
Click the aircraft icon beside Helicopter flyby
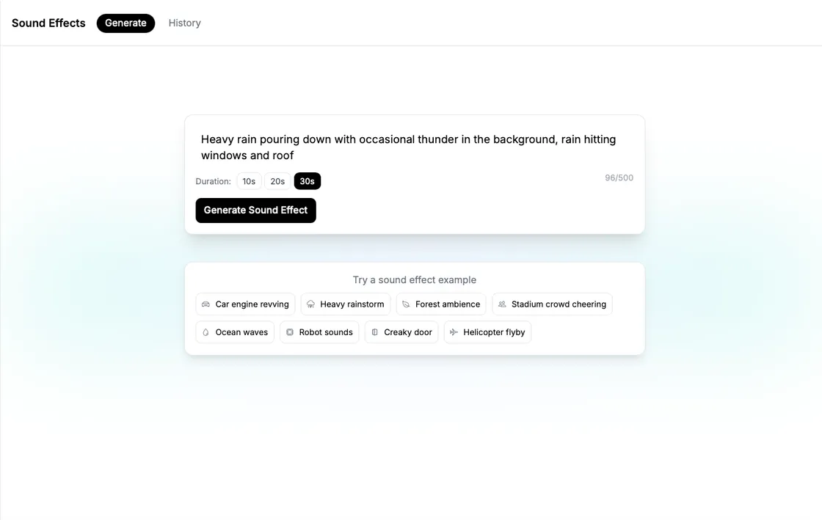click(x=454, y=332)
